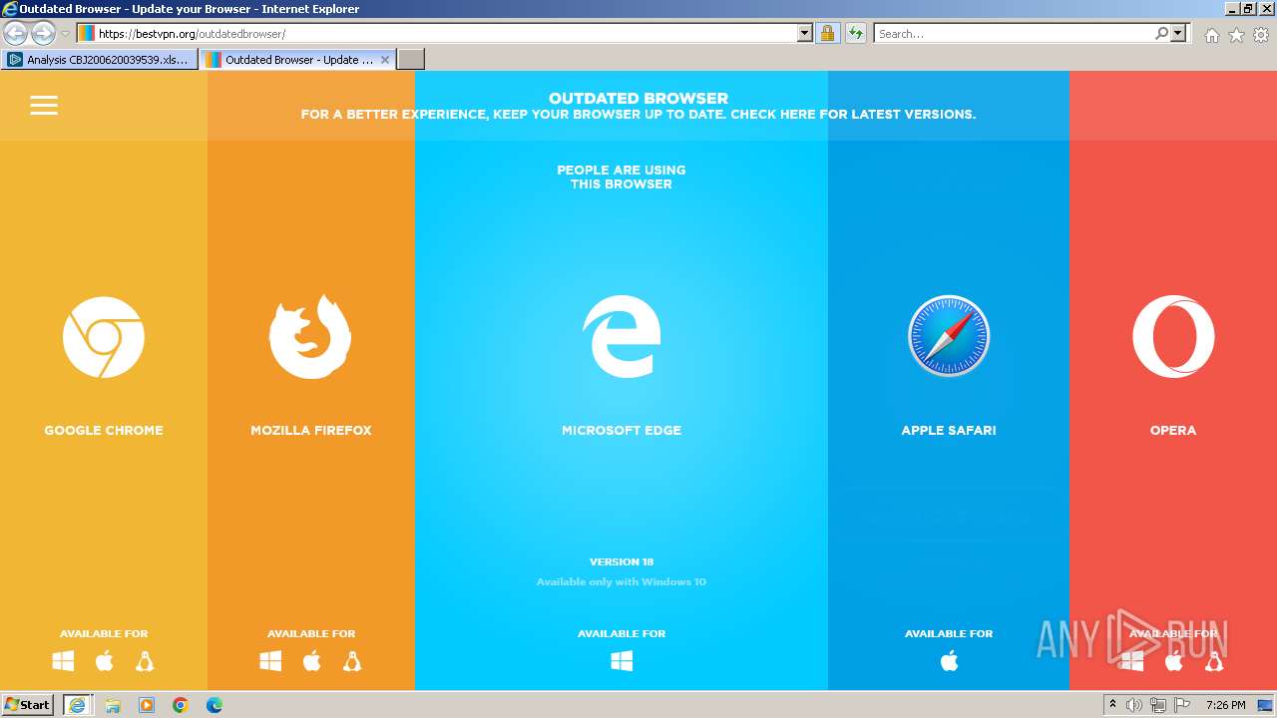
Task: Choose Linux penguin under Mozilla Firefox
Action: tap(351, 661)
